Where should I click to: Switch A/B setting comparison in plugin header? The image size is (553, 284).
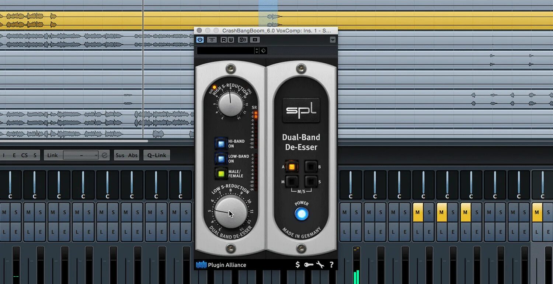click(x=243, y=40)
